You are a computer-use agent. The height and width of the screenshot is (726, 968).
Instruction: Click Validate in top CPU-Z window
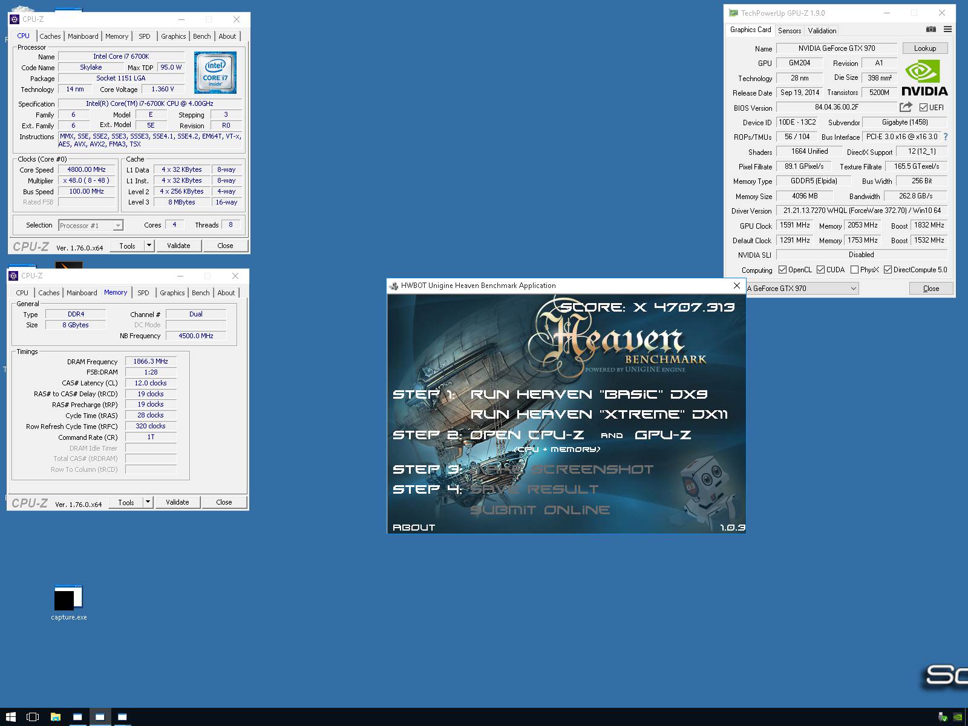tap(178, 246)
